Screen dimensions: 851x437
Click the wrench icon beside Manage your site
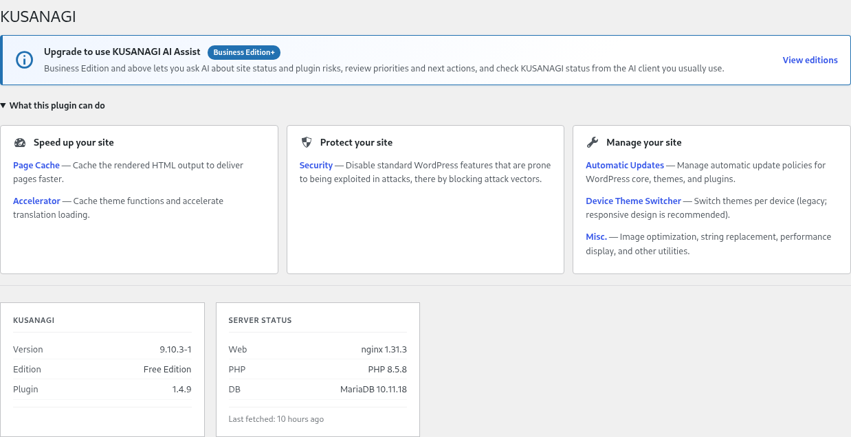click(592, 142)
